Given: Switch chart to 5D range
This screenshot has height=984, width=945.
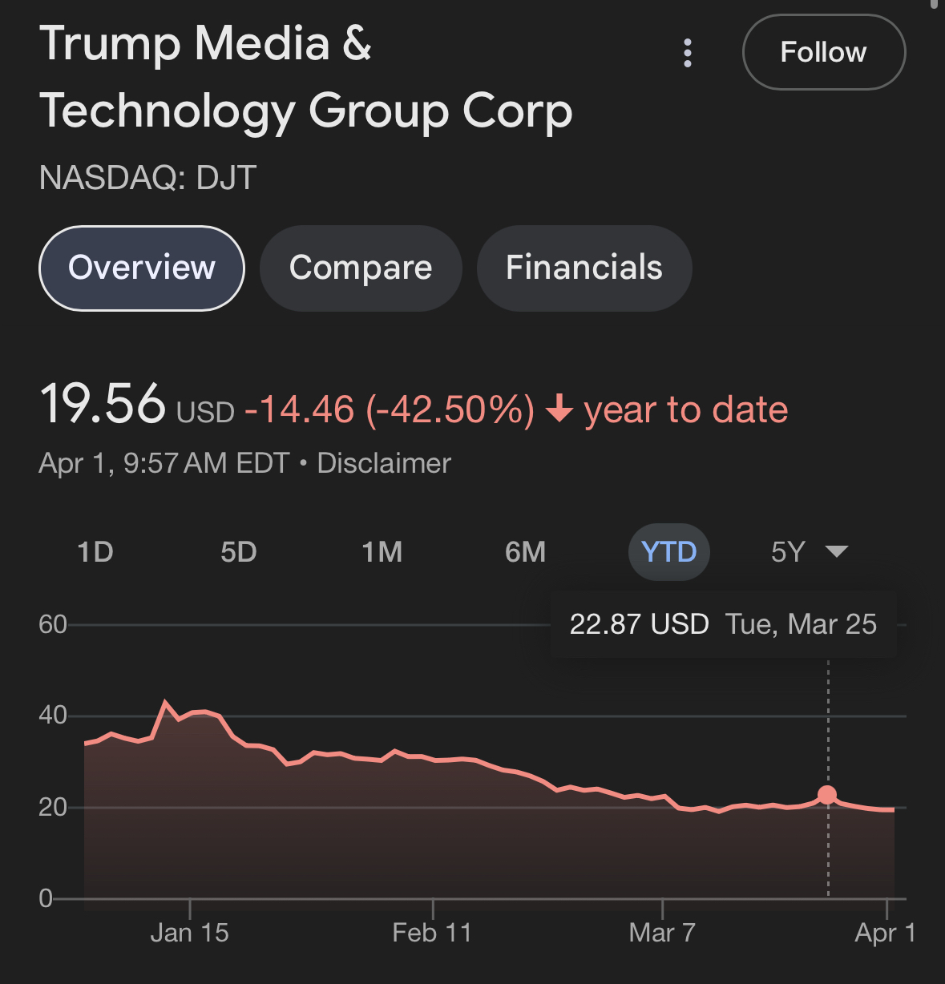Looking at the screenshot, I should click(x=238, y=552).
